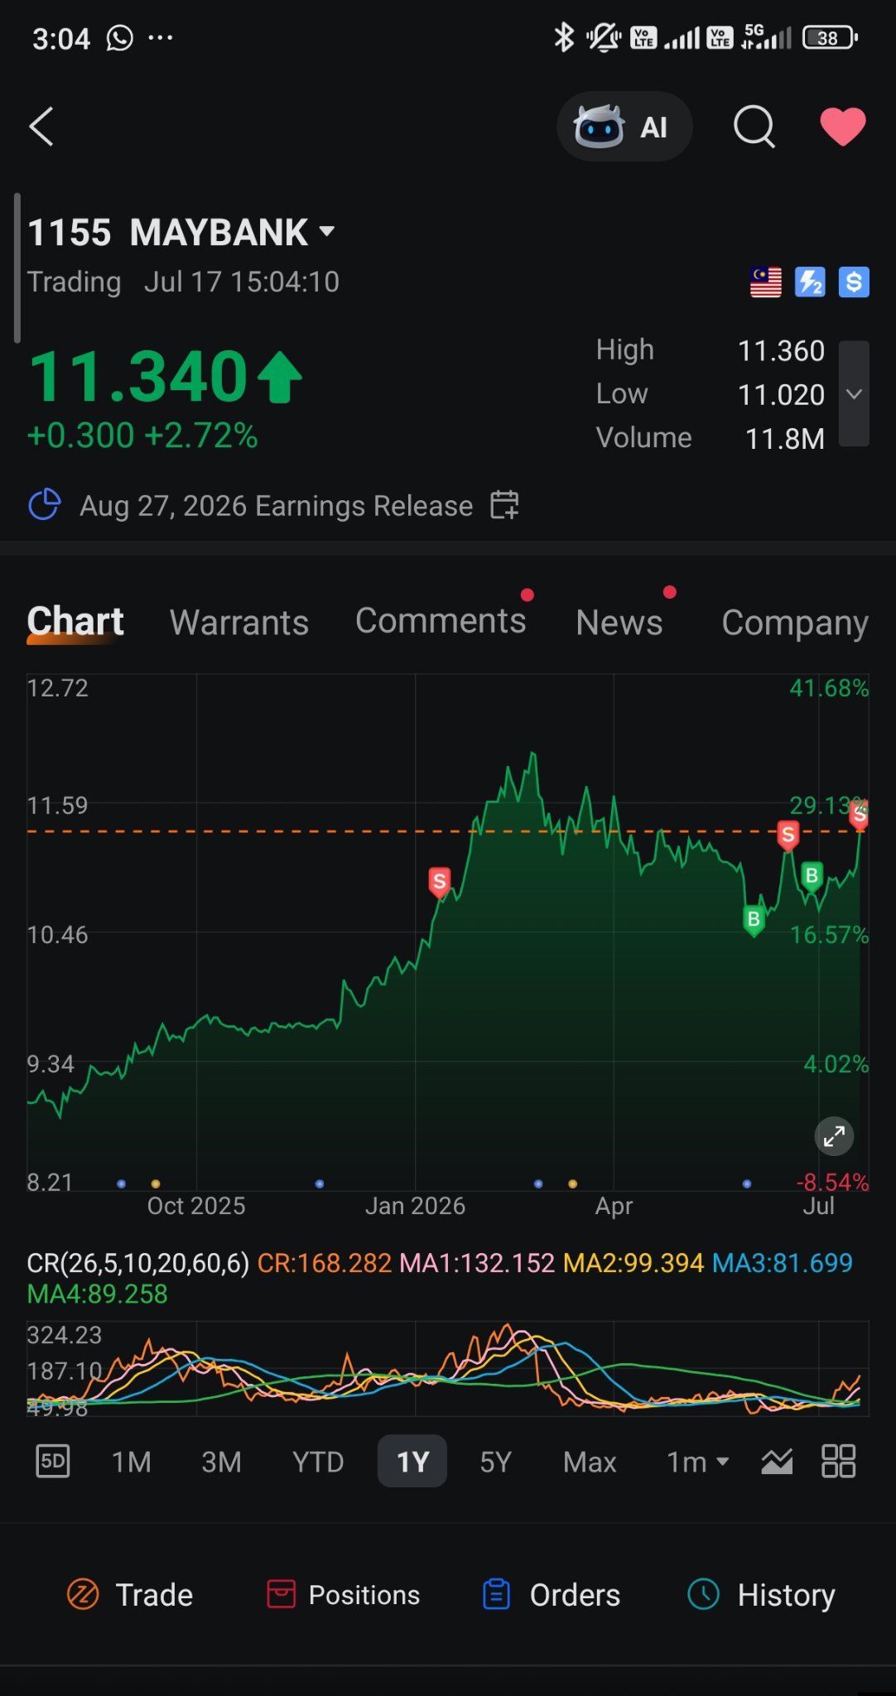This screenshot has width=896, height=1696.
Task: Select the 1Y time range
Action: [412, 1462]
